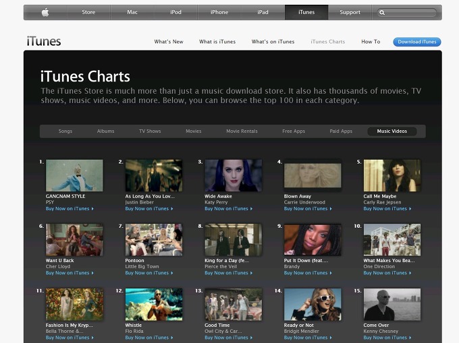The image size is (459, 343).
Task: Click Buy Now under Wide Awake
Action: pyautogui.click(x=228, y=209)
